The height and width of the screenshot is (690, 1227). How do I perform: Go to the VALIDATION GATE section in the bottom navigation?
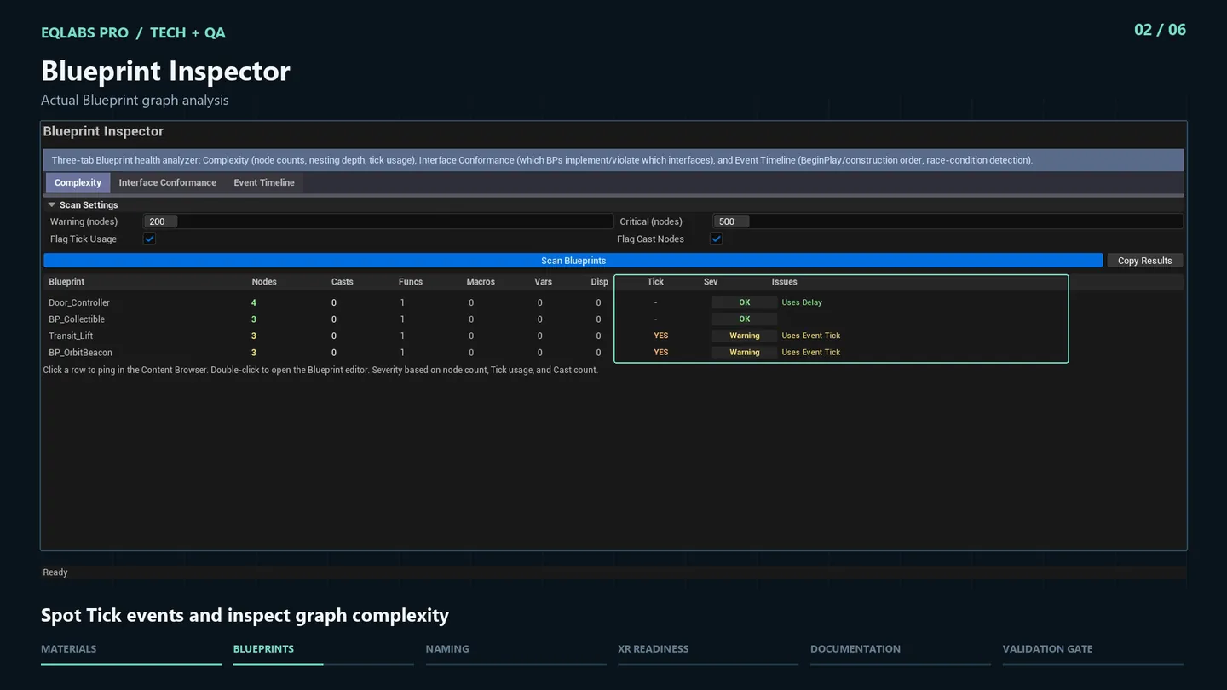pyautogui.click(x=1047, y=649)
